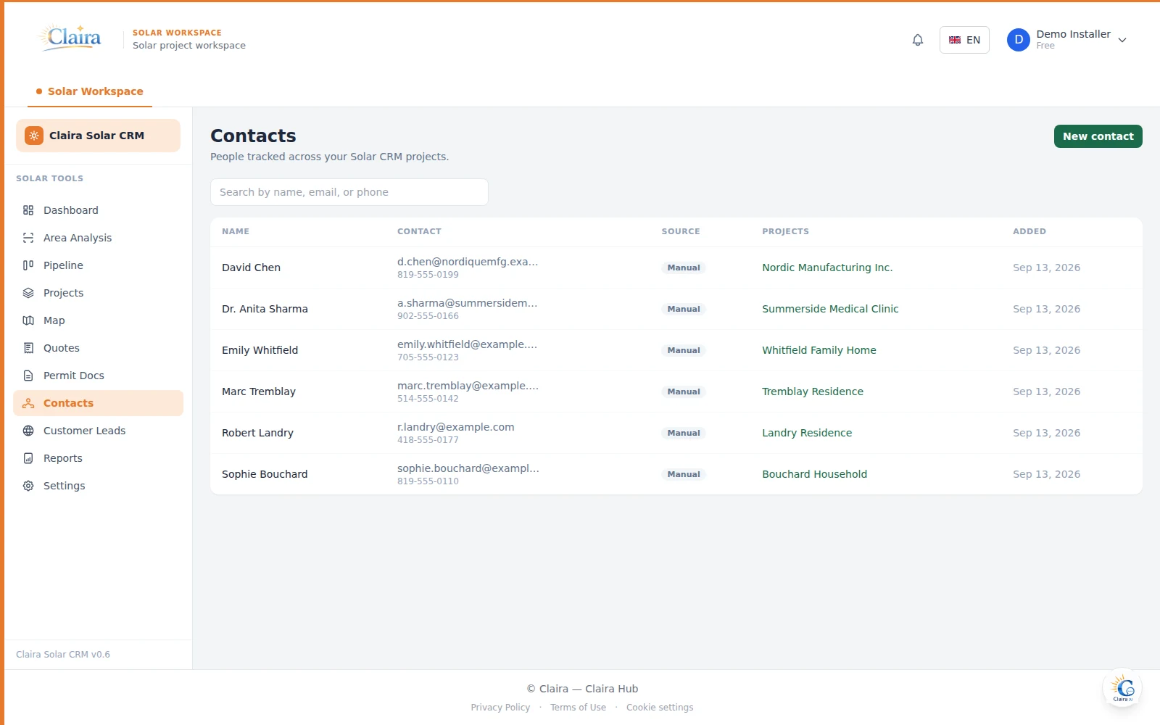The image size is (1160, 725).
Task: Open the Map icon in sidebar
Action: (28, 320)
